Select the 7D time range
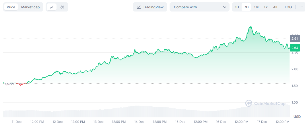305x124 pixels. coord(246,7)
